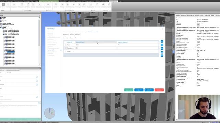This screenshot has height=123, width=220.
Task: Click the down arrow of the tree scrollbar
Action: coord(39,65)
